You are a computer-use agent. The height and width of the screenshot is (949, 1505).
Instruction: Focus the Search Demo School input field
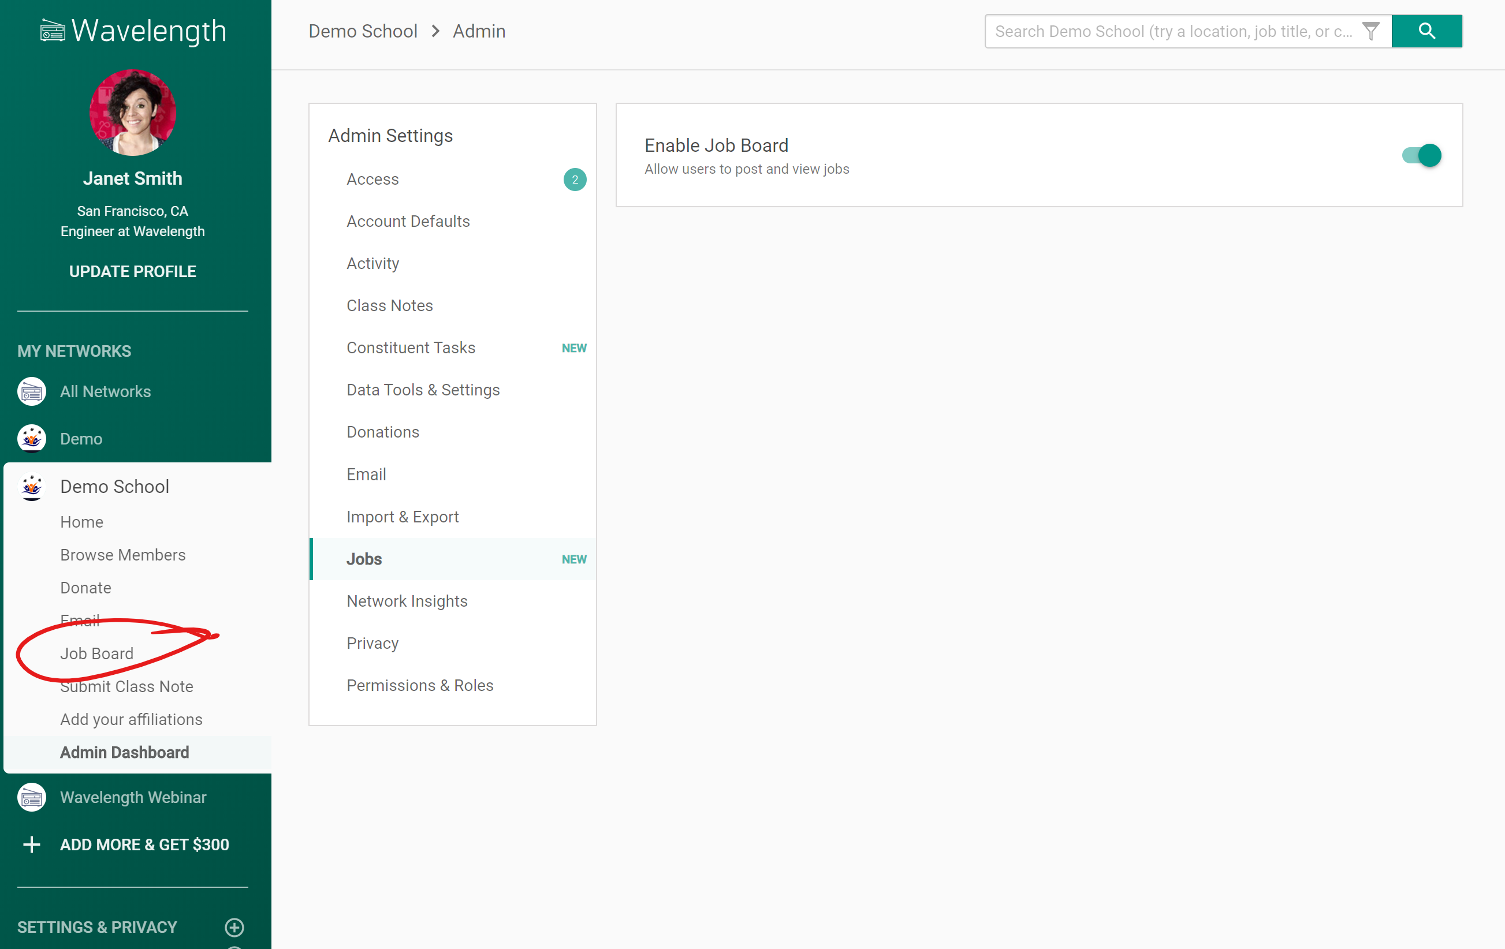coord(1172,31)
